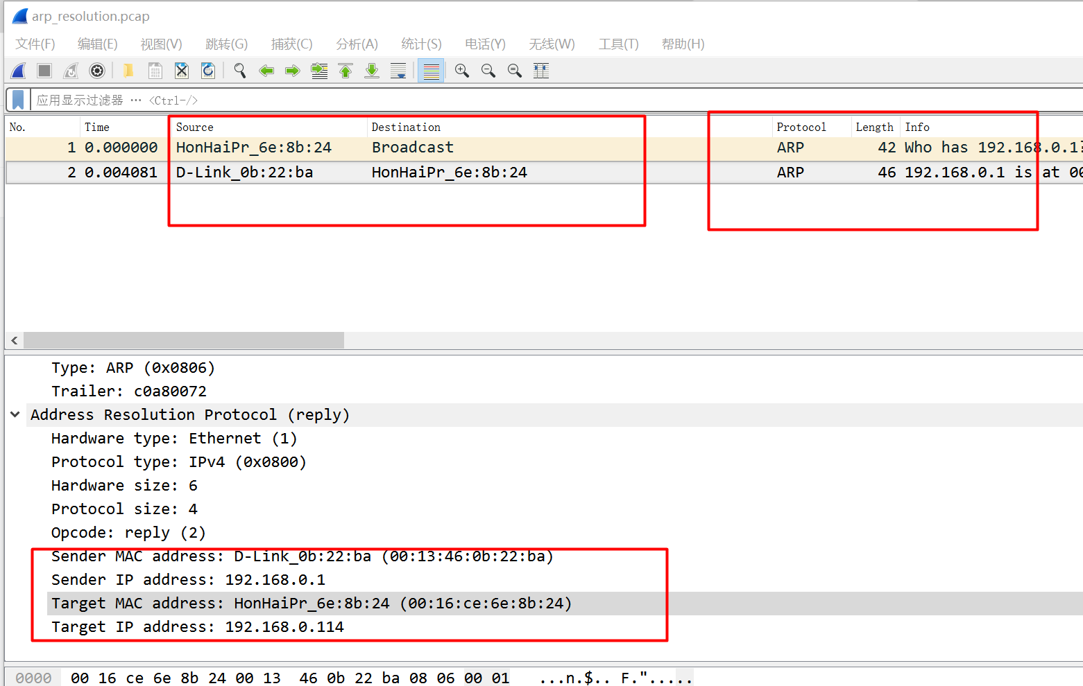The image size is (1083, 686).
Task: Open capture options gear icon
Action: click(97, 71)
